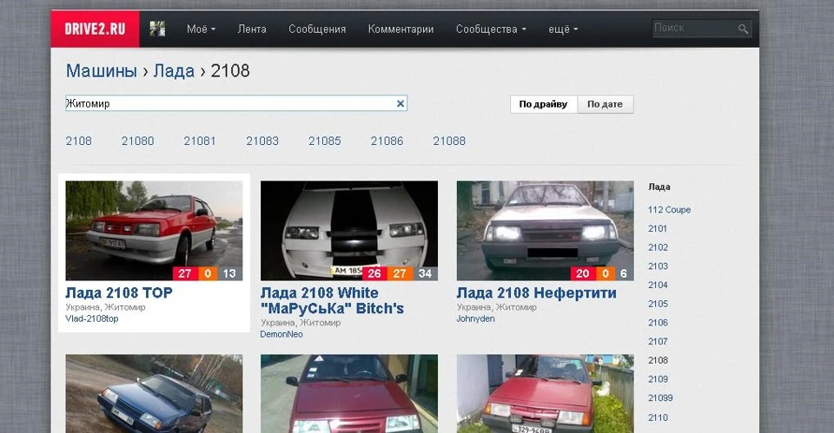Select 2104 in the sidebar model list
This screenshot has height=433, width=834.
(x=658, y=285)
